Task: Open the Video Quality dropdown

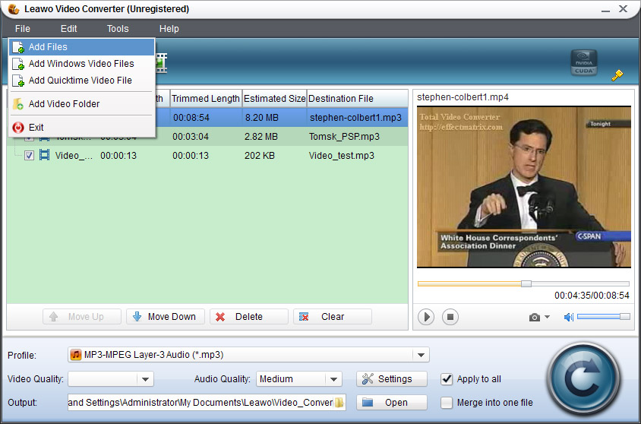Action: click(x=145, y=379)
